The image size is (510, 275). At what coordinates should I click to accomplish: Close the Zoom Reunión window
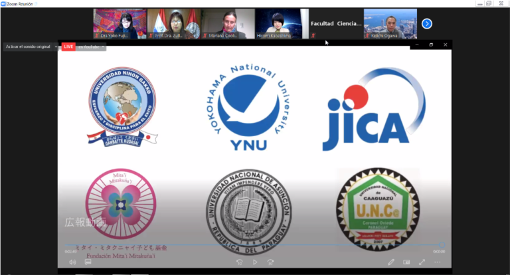[501, 3]
